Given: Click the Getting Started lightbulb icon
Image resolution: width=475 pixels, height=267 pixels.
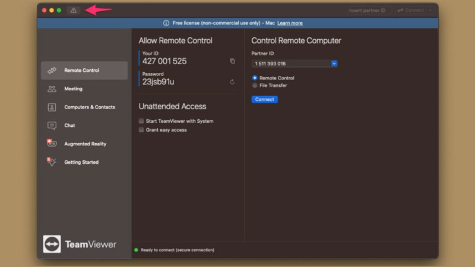Looking at the screenshot, I should [52, 162].
